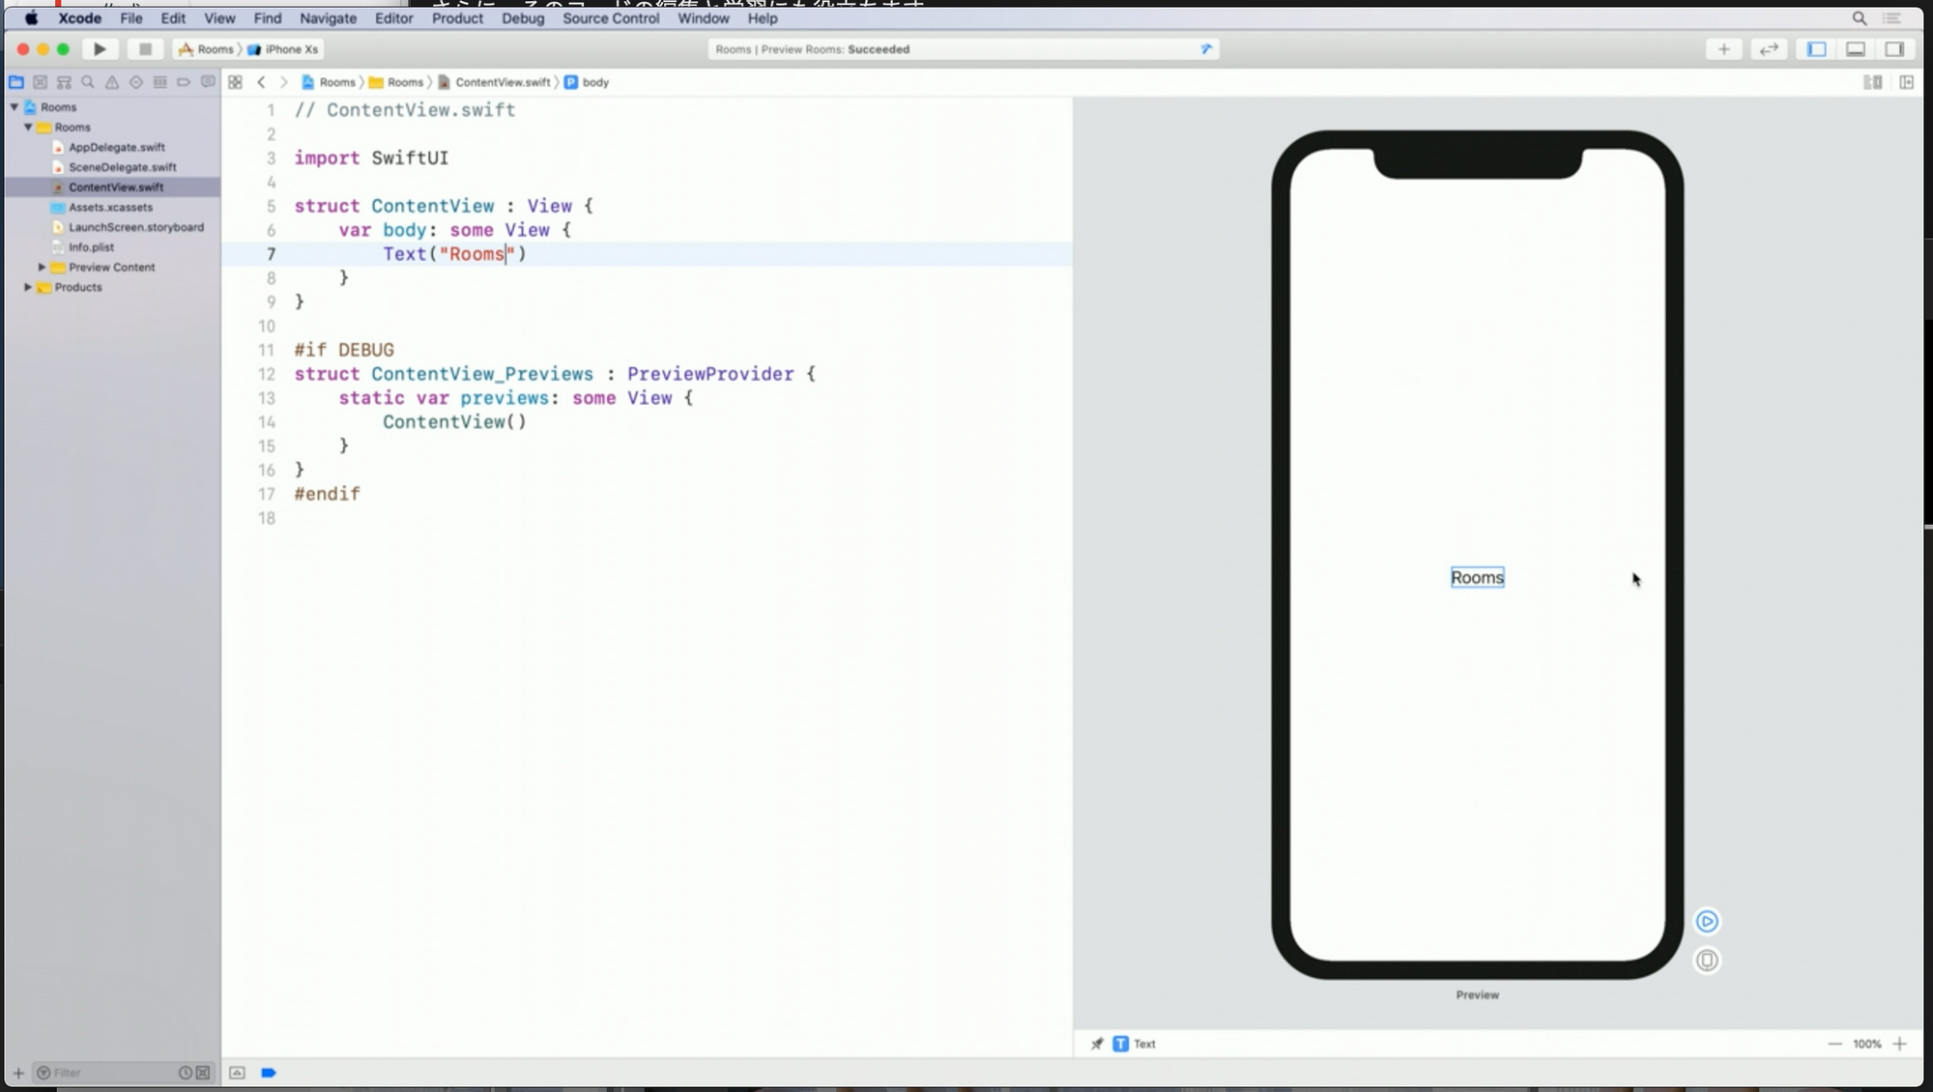Open the Source Control menu
Viewport: 1933px width, 1092px height.
[610, 18]
